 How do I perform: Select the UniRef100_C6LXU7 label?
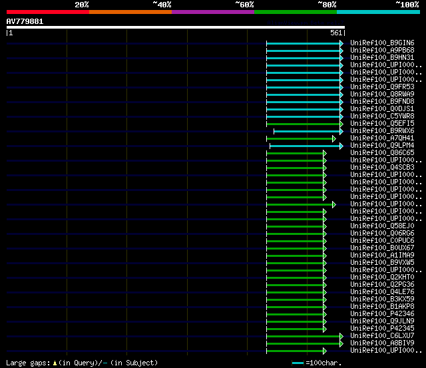click(x=382, y=335)
